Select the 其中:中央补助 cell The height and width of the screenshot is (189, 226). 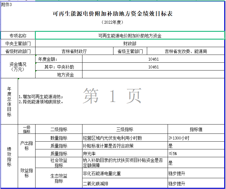[59, 67]
